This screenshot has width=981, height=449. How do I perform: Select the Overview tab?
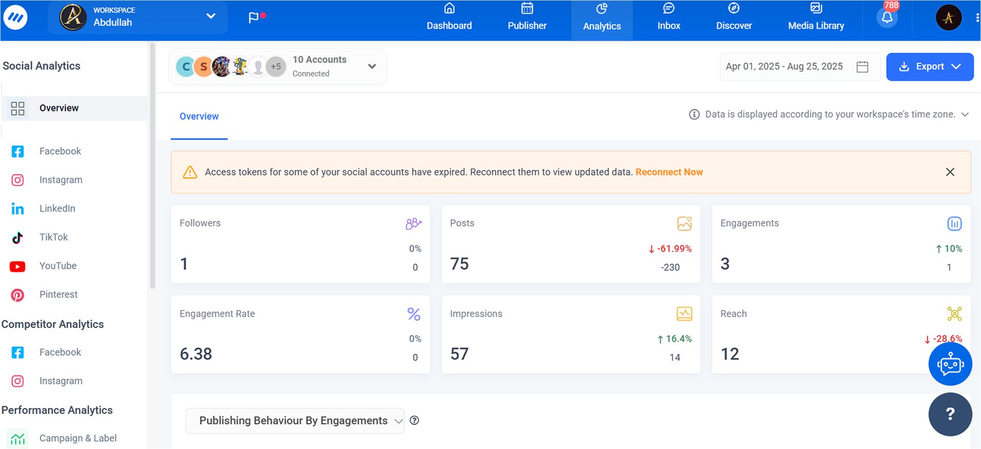coord(199,117)
